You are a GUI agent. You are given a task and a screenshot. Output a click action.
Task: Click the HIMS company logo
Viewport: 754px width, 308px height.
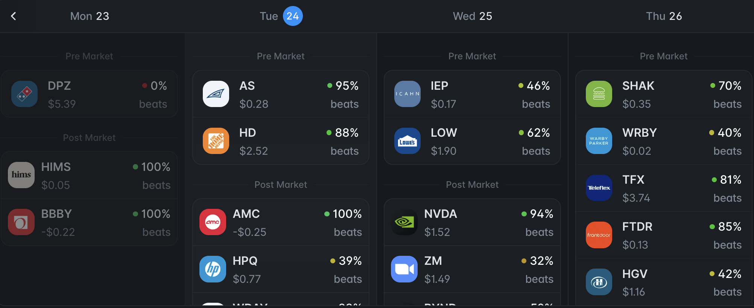click(21, 175)
